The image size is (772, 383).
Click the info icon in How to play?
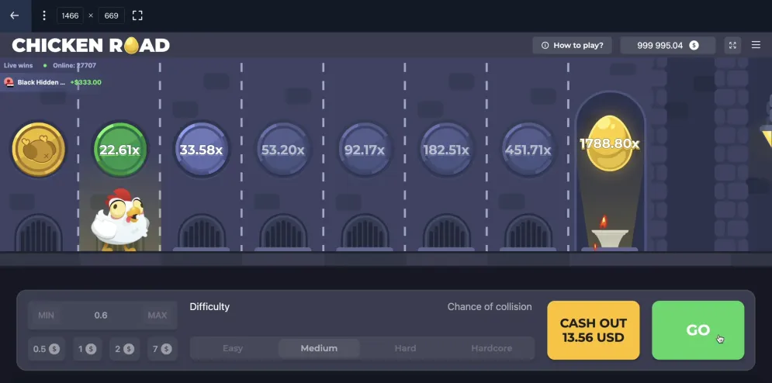click(545, 45)
